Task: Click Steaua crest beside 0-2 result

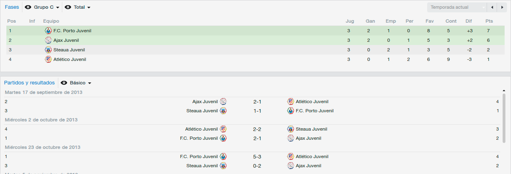Action: tap(223, 166)
